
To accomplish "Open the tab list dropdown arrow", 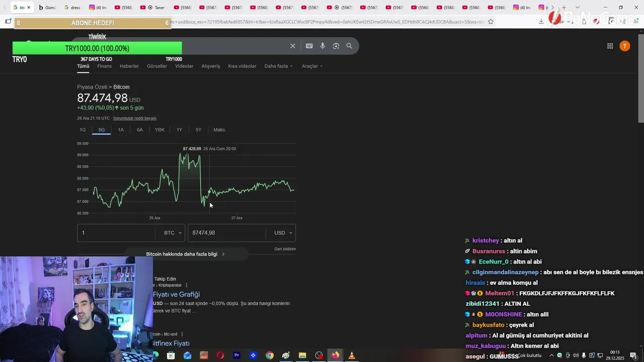I will [577, 8].
